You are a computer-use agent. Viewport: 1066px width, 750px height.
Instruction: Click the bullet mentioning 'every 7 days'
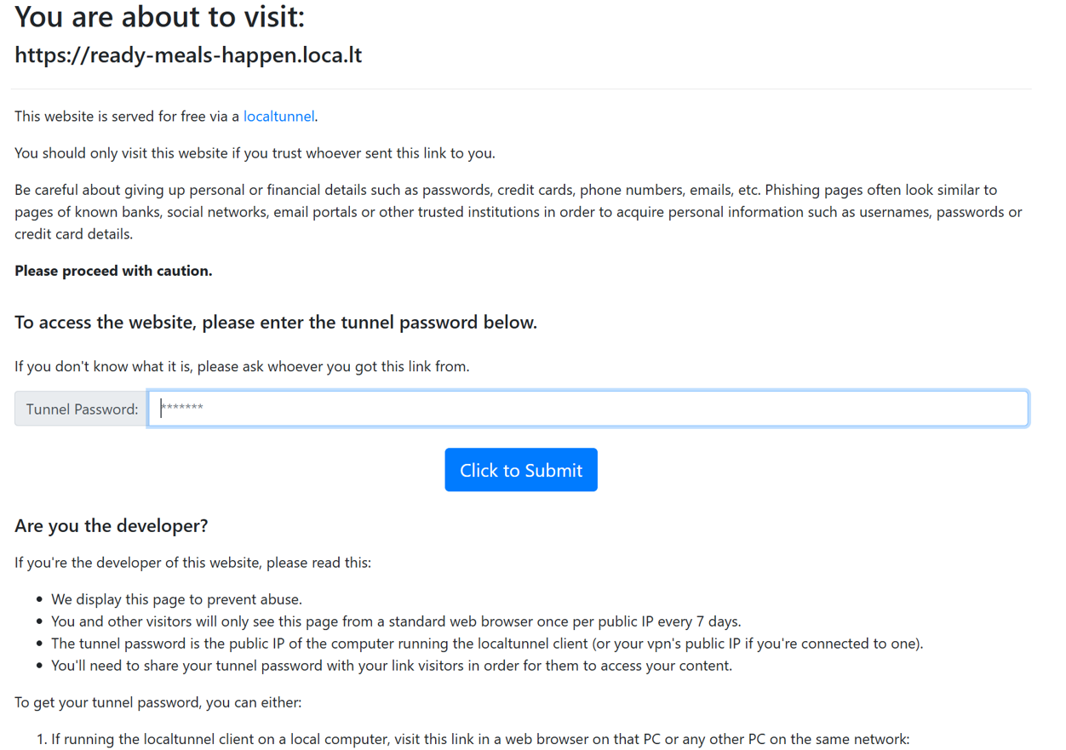point(396,621)
